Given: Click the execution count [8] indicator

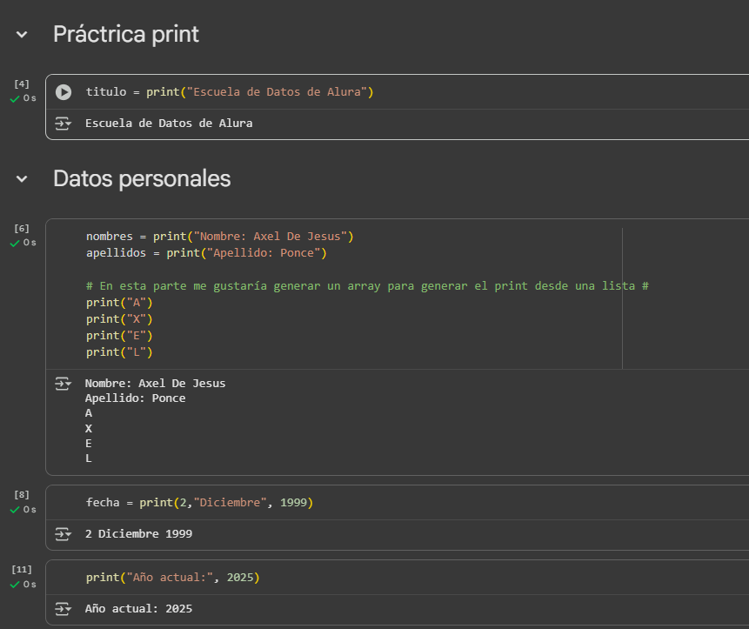Looking at the screenshot, I should click(22, 495).
